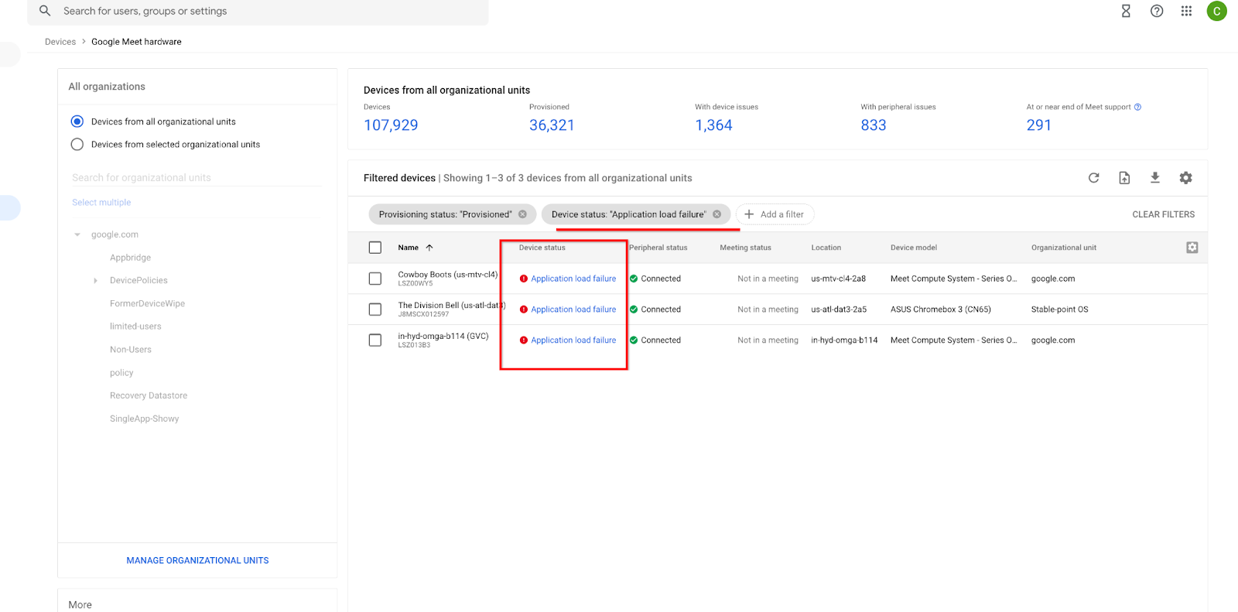Tick the checkbox for The Division Bell

coord(375,309)
